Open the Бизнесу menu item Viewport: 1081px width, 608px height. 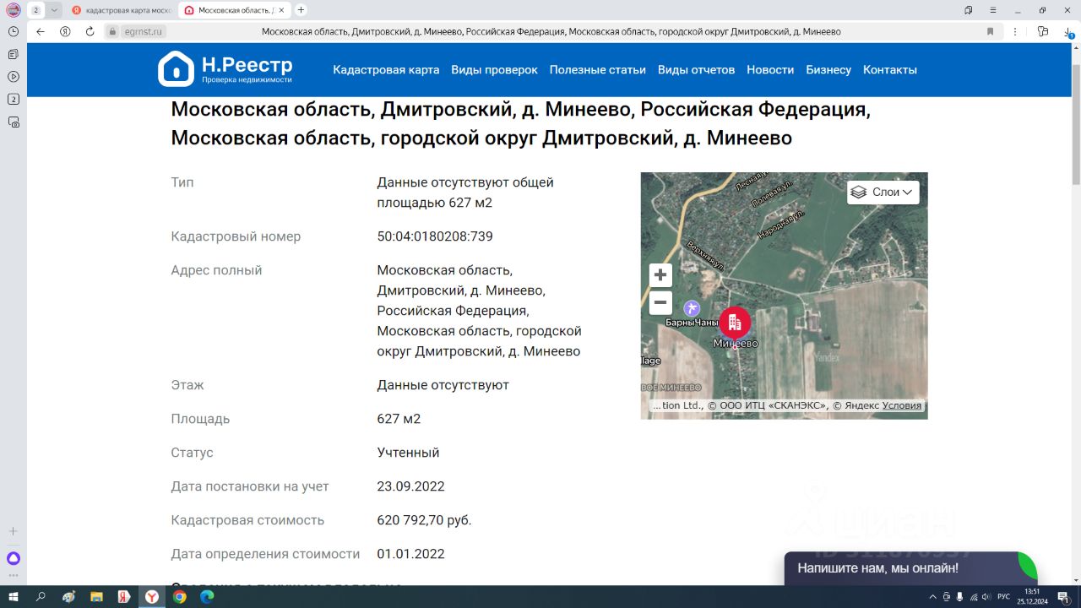[x=828, y=70]
